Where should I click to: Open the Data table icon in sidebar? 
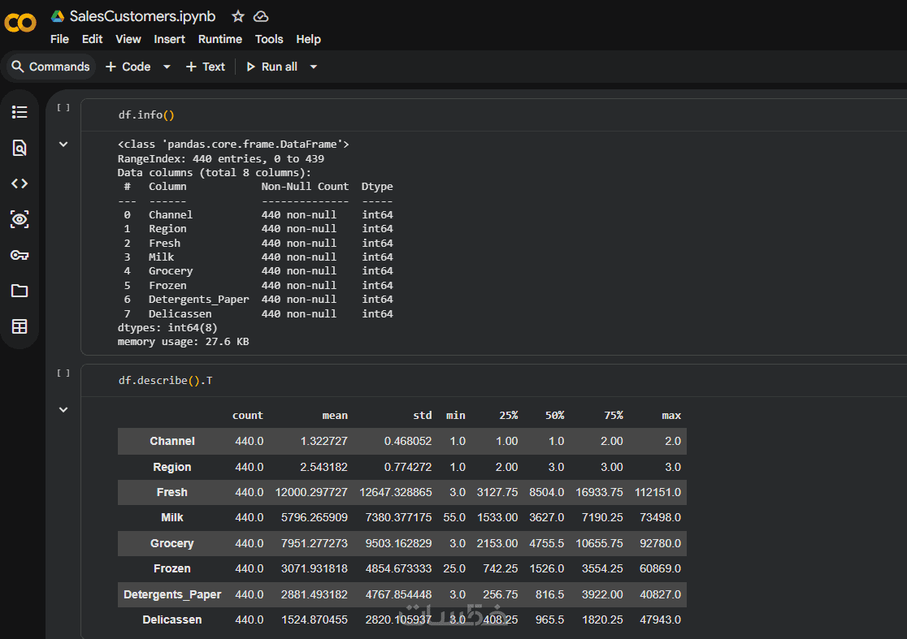tap(20, 326)
